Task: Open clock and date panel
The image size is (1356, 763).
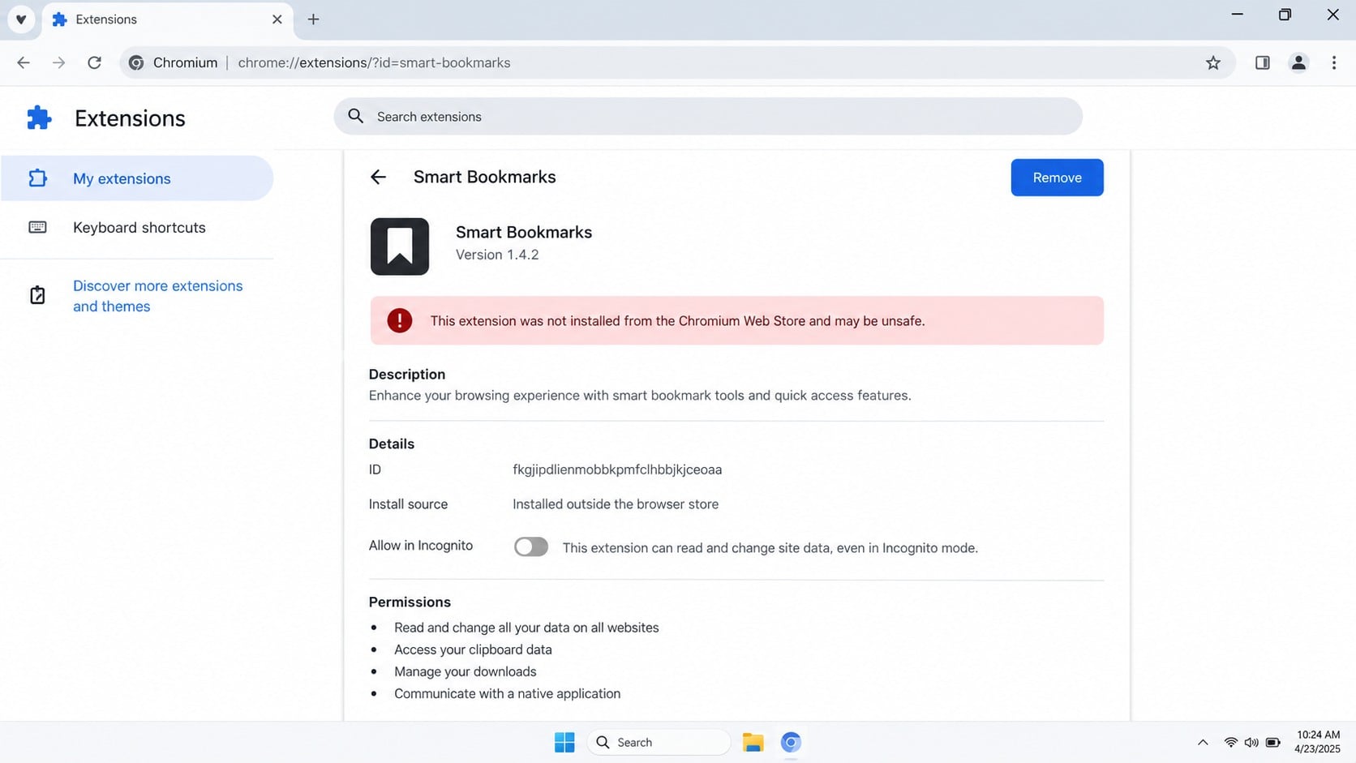Action: (1317, 742)
